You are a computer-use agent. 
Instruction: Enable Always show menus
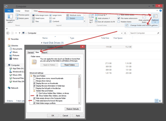click(34, 81)
